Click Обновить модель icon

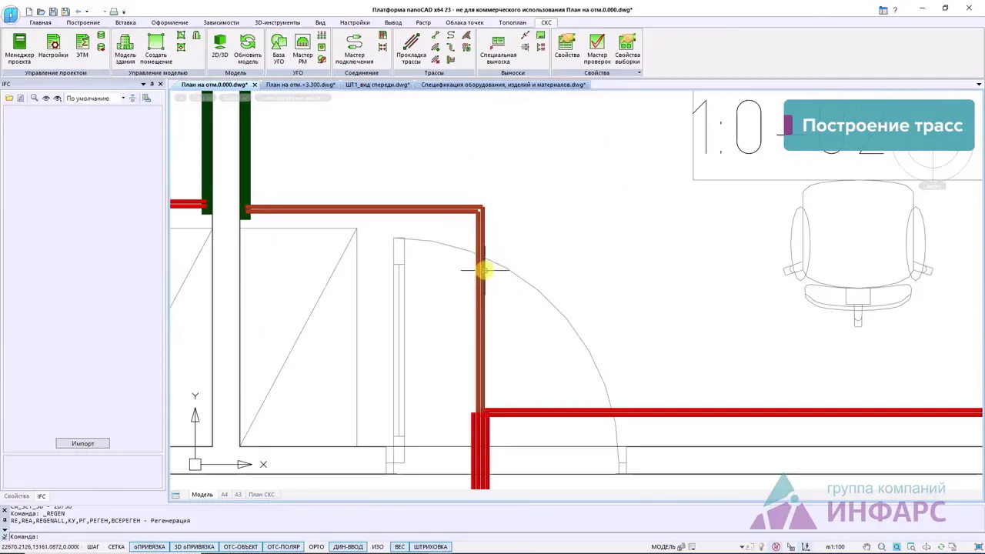[x=248, y=49]
